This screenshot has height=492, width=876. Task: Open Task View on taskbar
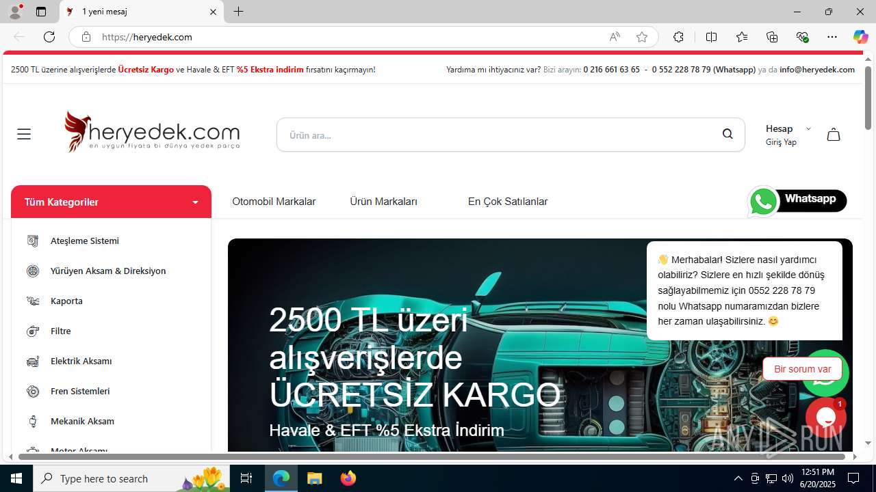tap(246, 478)
